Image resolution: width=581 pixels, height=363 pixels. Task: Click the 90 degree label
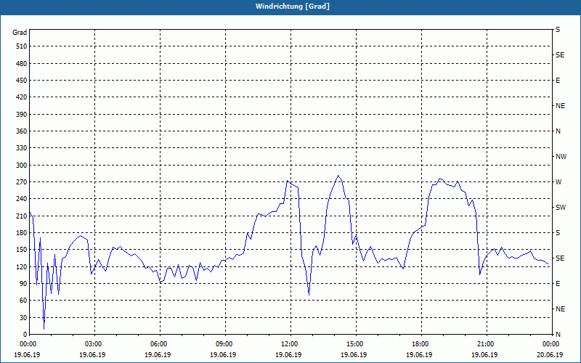(x=23, y=284)
